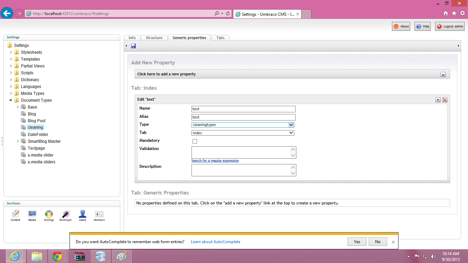This screenshot has width=468, height=263.
Task: Collapse the Document Types tree node
Action: pos(11,100)
